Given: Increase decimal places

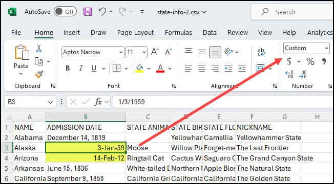Looking at the screenshot, I should pos(289,75).
